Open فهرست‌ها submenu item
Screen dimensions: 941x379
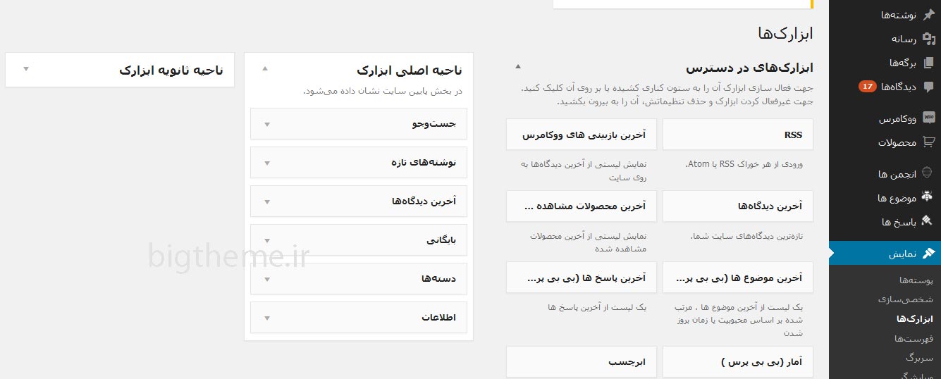914,339
